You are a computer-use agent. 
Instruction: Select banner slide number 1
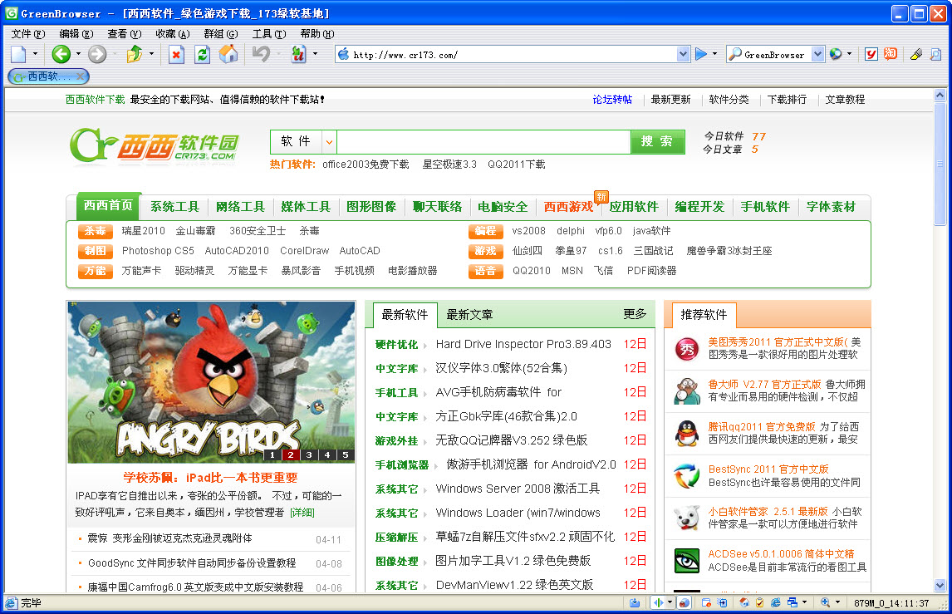click(272, 454)
